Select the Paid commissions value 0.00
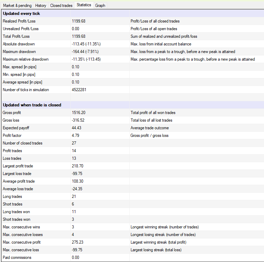 point(75,257)
